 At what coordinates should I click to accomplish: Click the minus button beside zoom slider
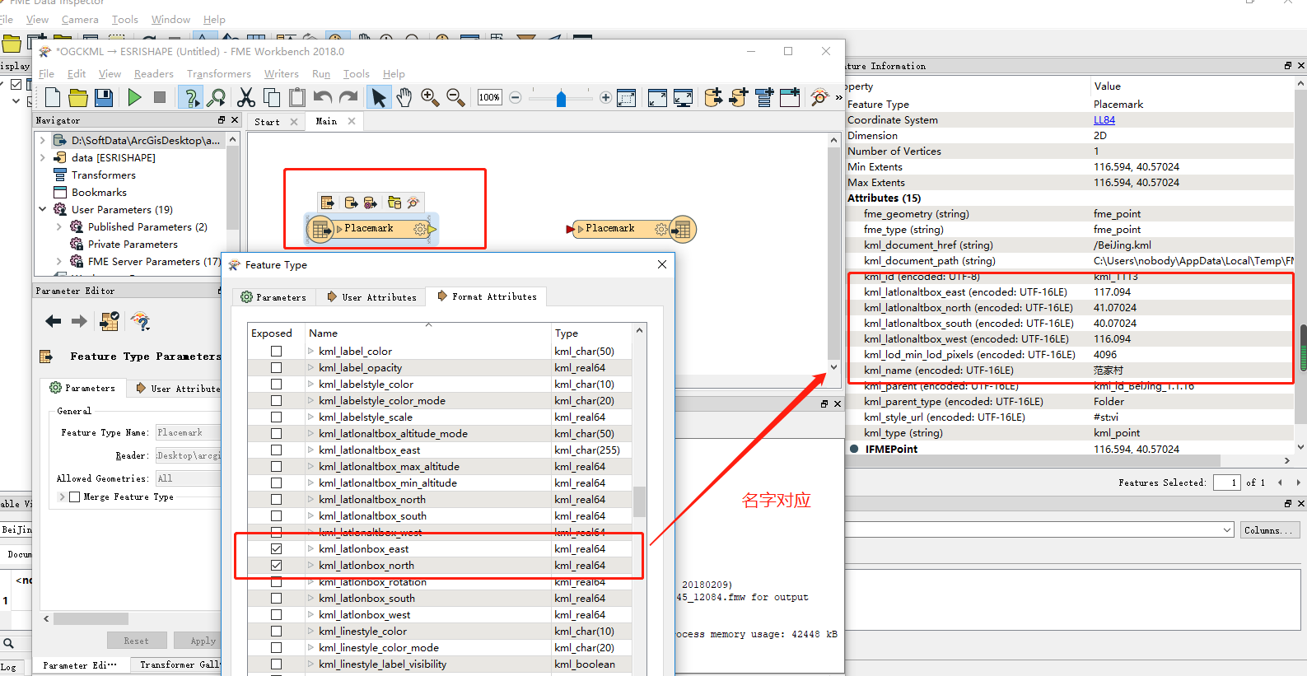tap(516, 97)
